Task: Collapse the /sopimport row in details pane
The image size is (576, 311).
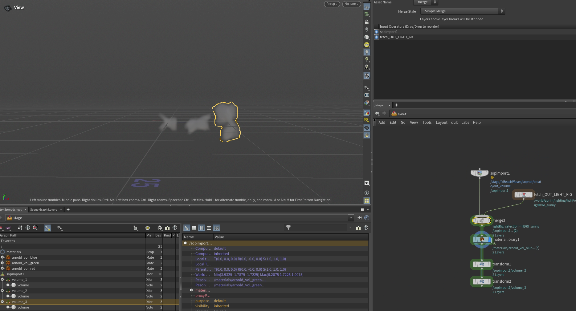Action: coord(185,243)
